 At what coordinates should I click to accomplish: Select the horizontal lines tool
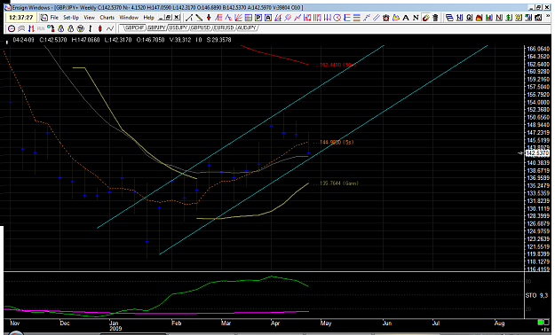[357, 18]
